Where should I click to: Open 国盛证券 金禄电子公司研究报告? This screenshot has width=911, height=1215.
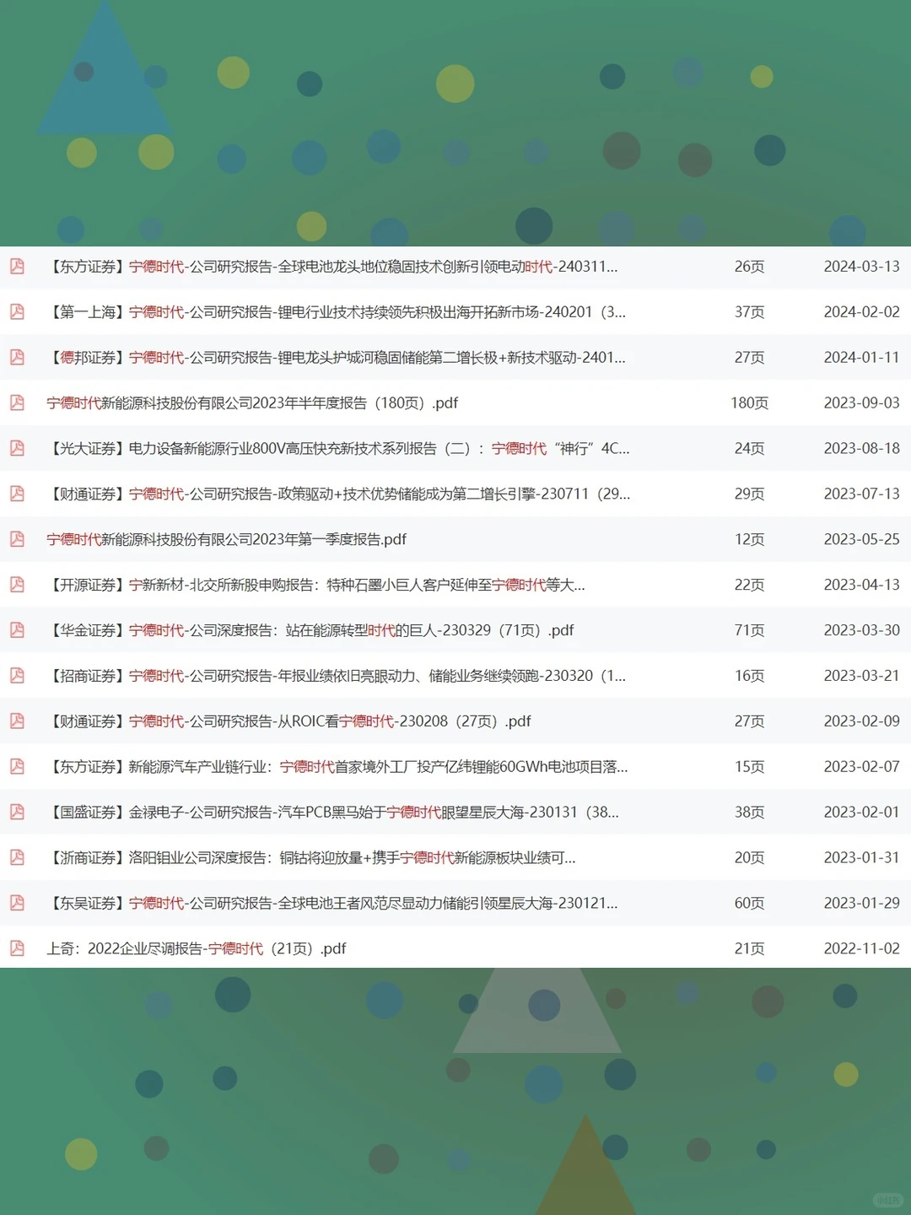333,813
